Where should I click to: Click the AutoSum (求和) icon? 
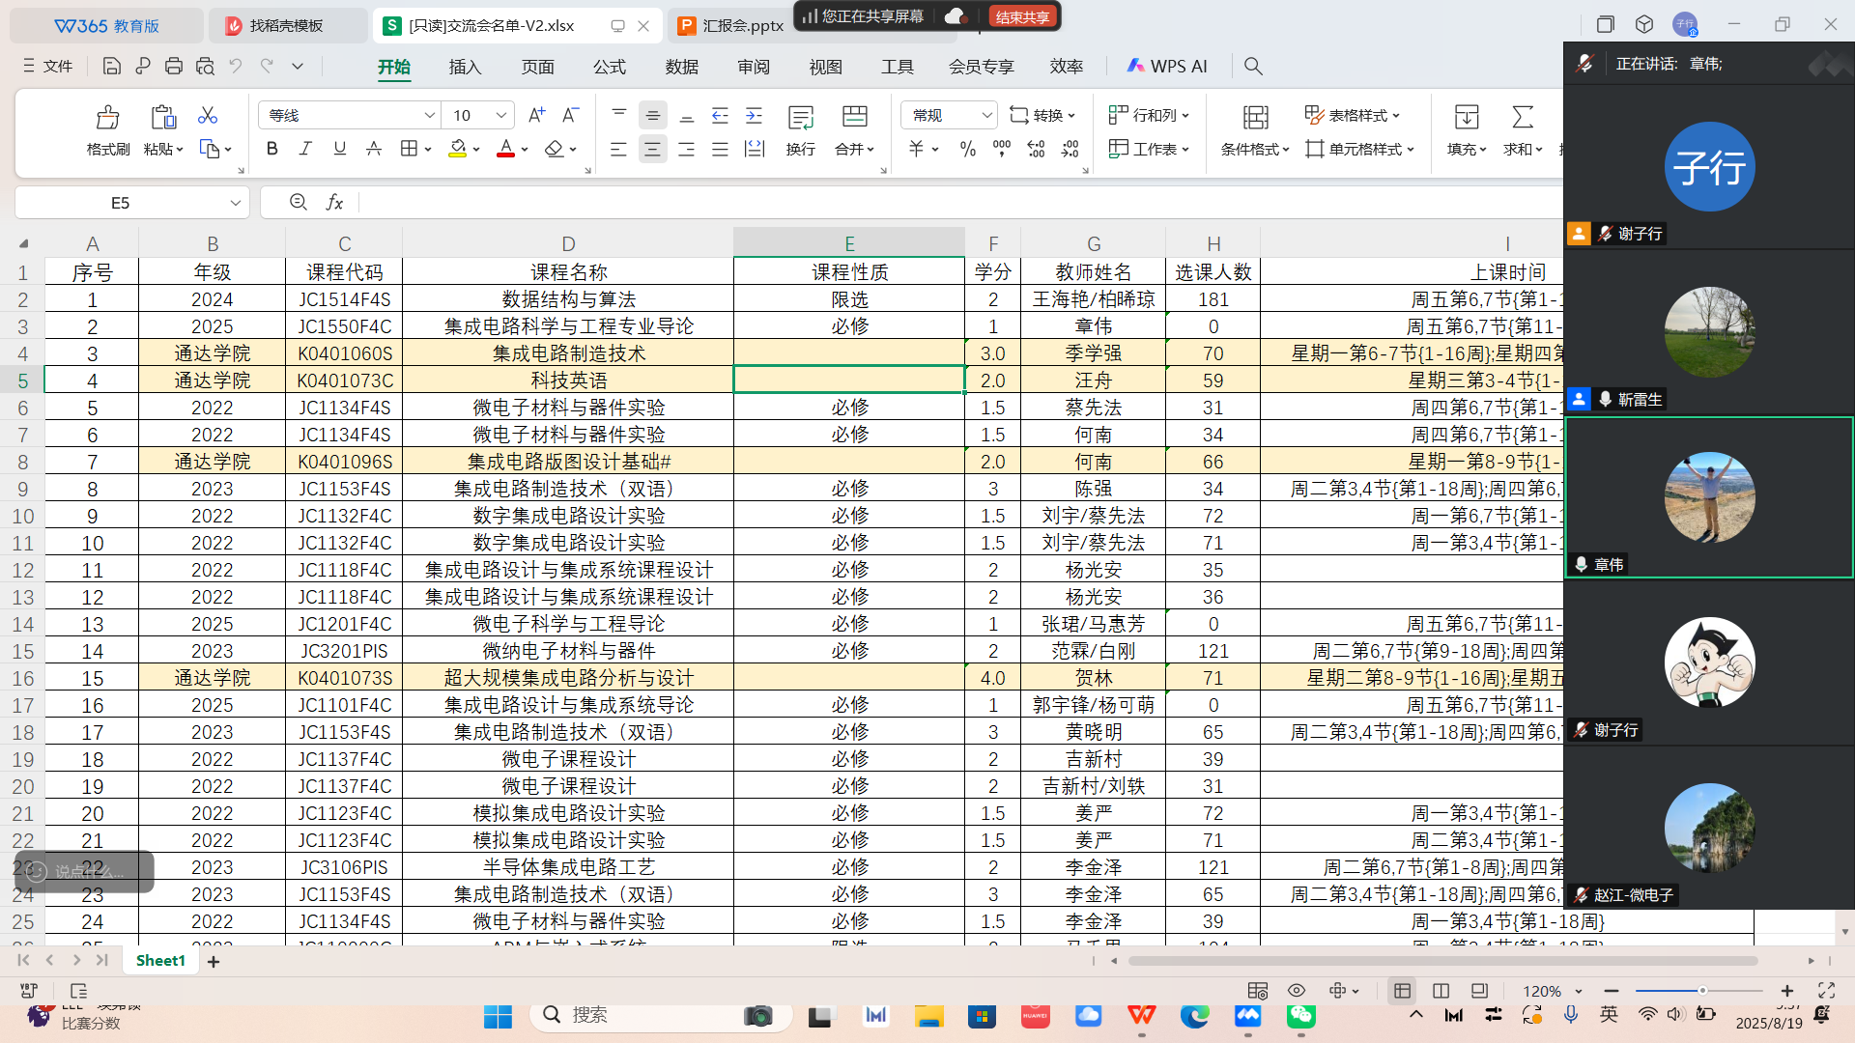pos(1522,118)
